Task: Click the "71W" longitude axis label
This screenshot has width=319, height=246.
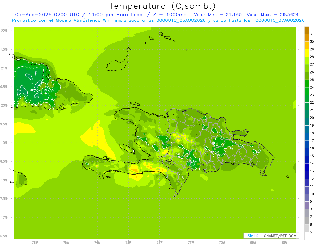Action: 191,243
